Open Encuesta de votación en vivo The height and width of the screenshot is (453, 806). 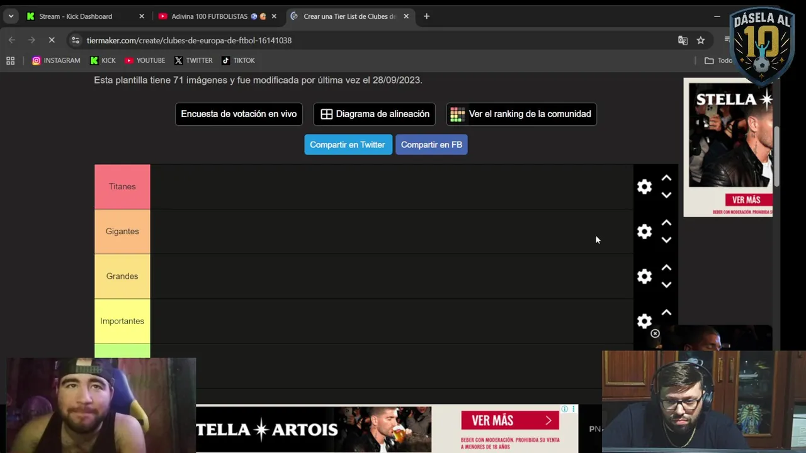239,114
